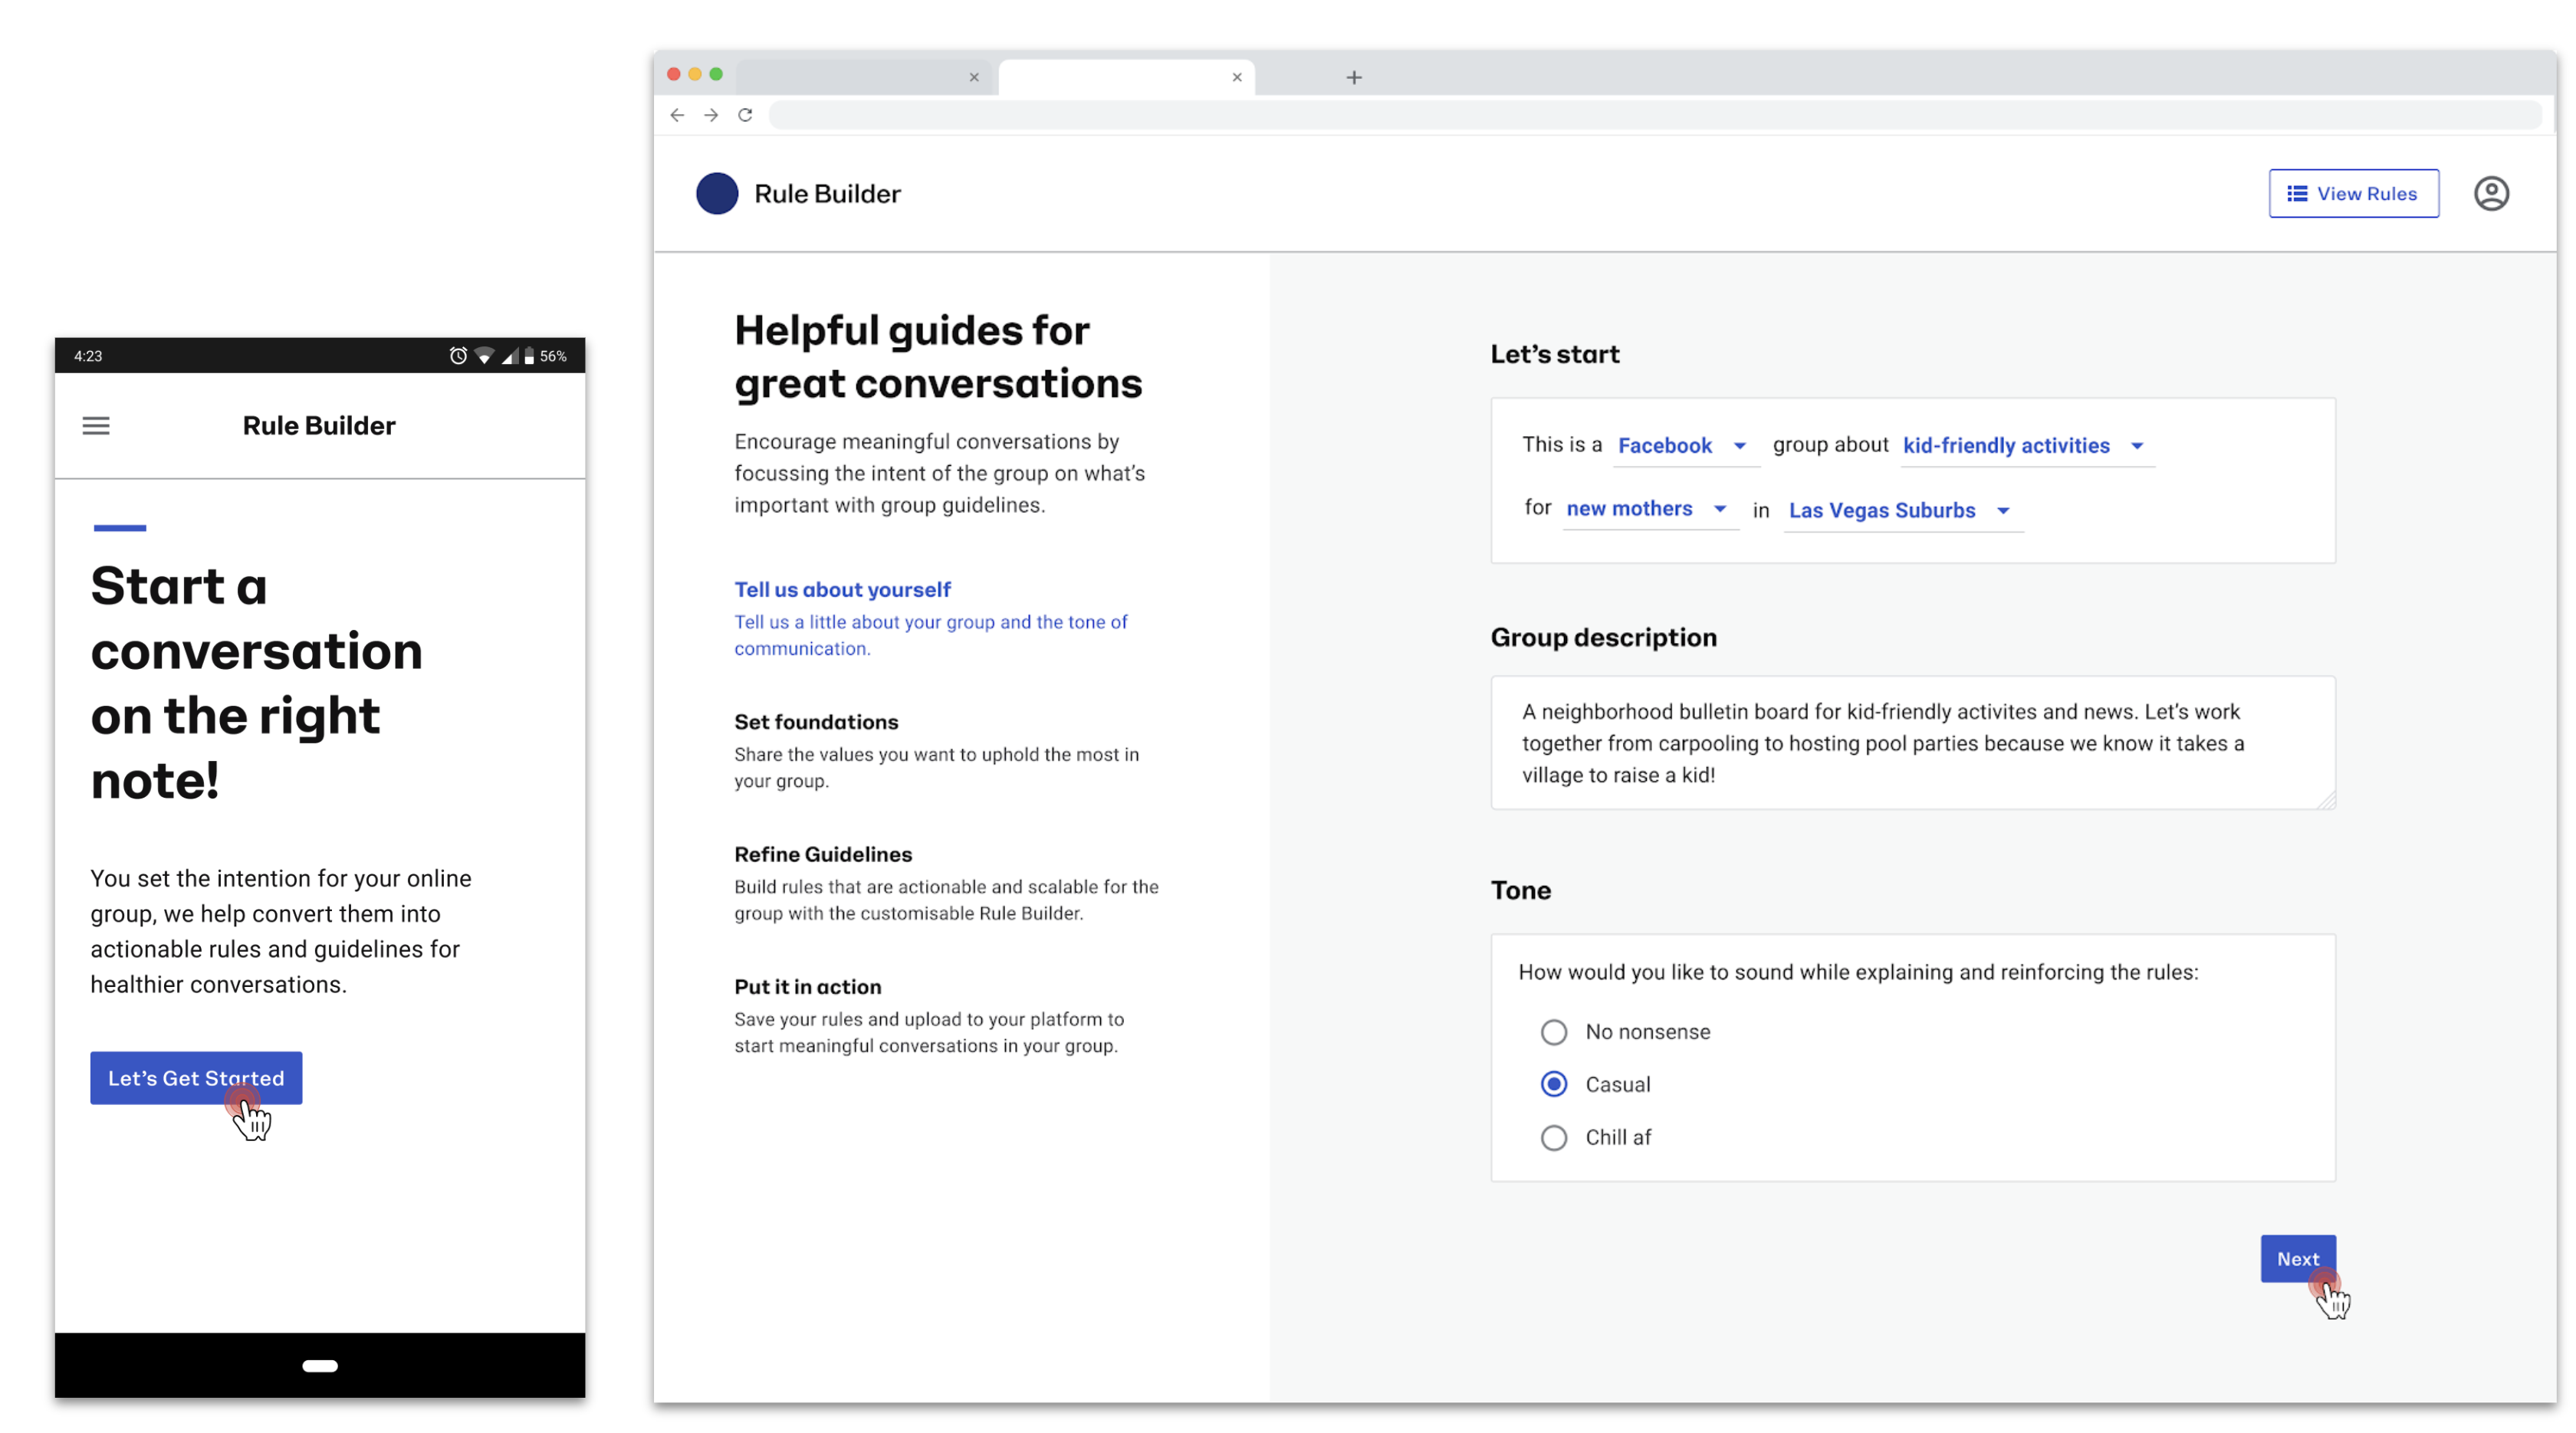Click the round Rule Builder logo
2576x1433 pixels.
click(x=717, y=194)
